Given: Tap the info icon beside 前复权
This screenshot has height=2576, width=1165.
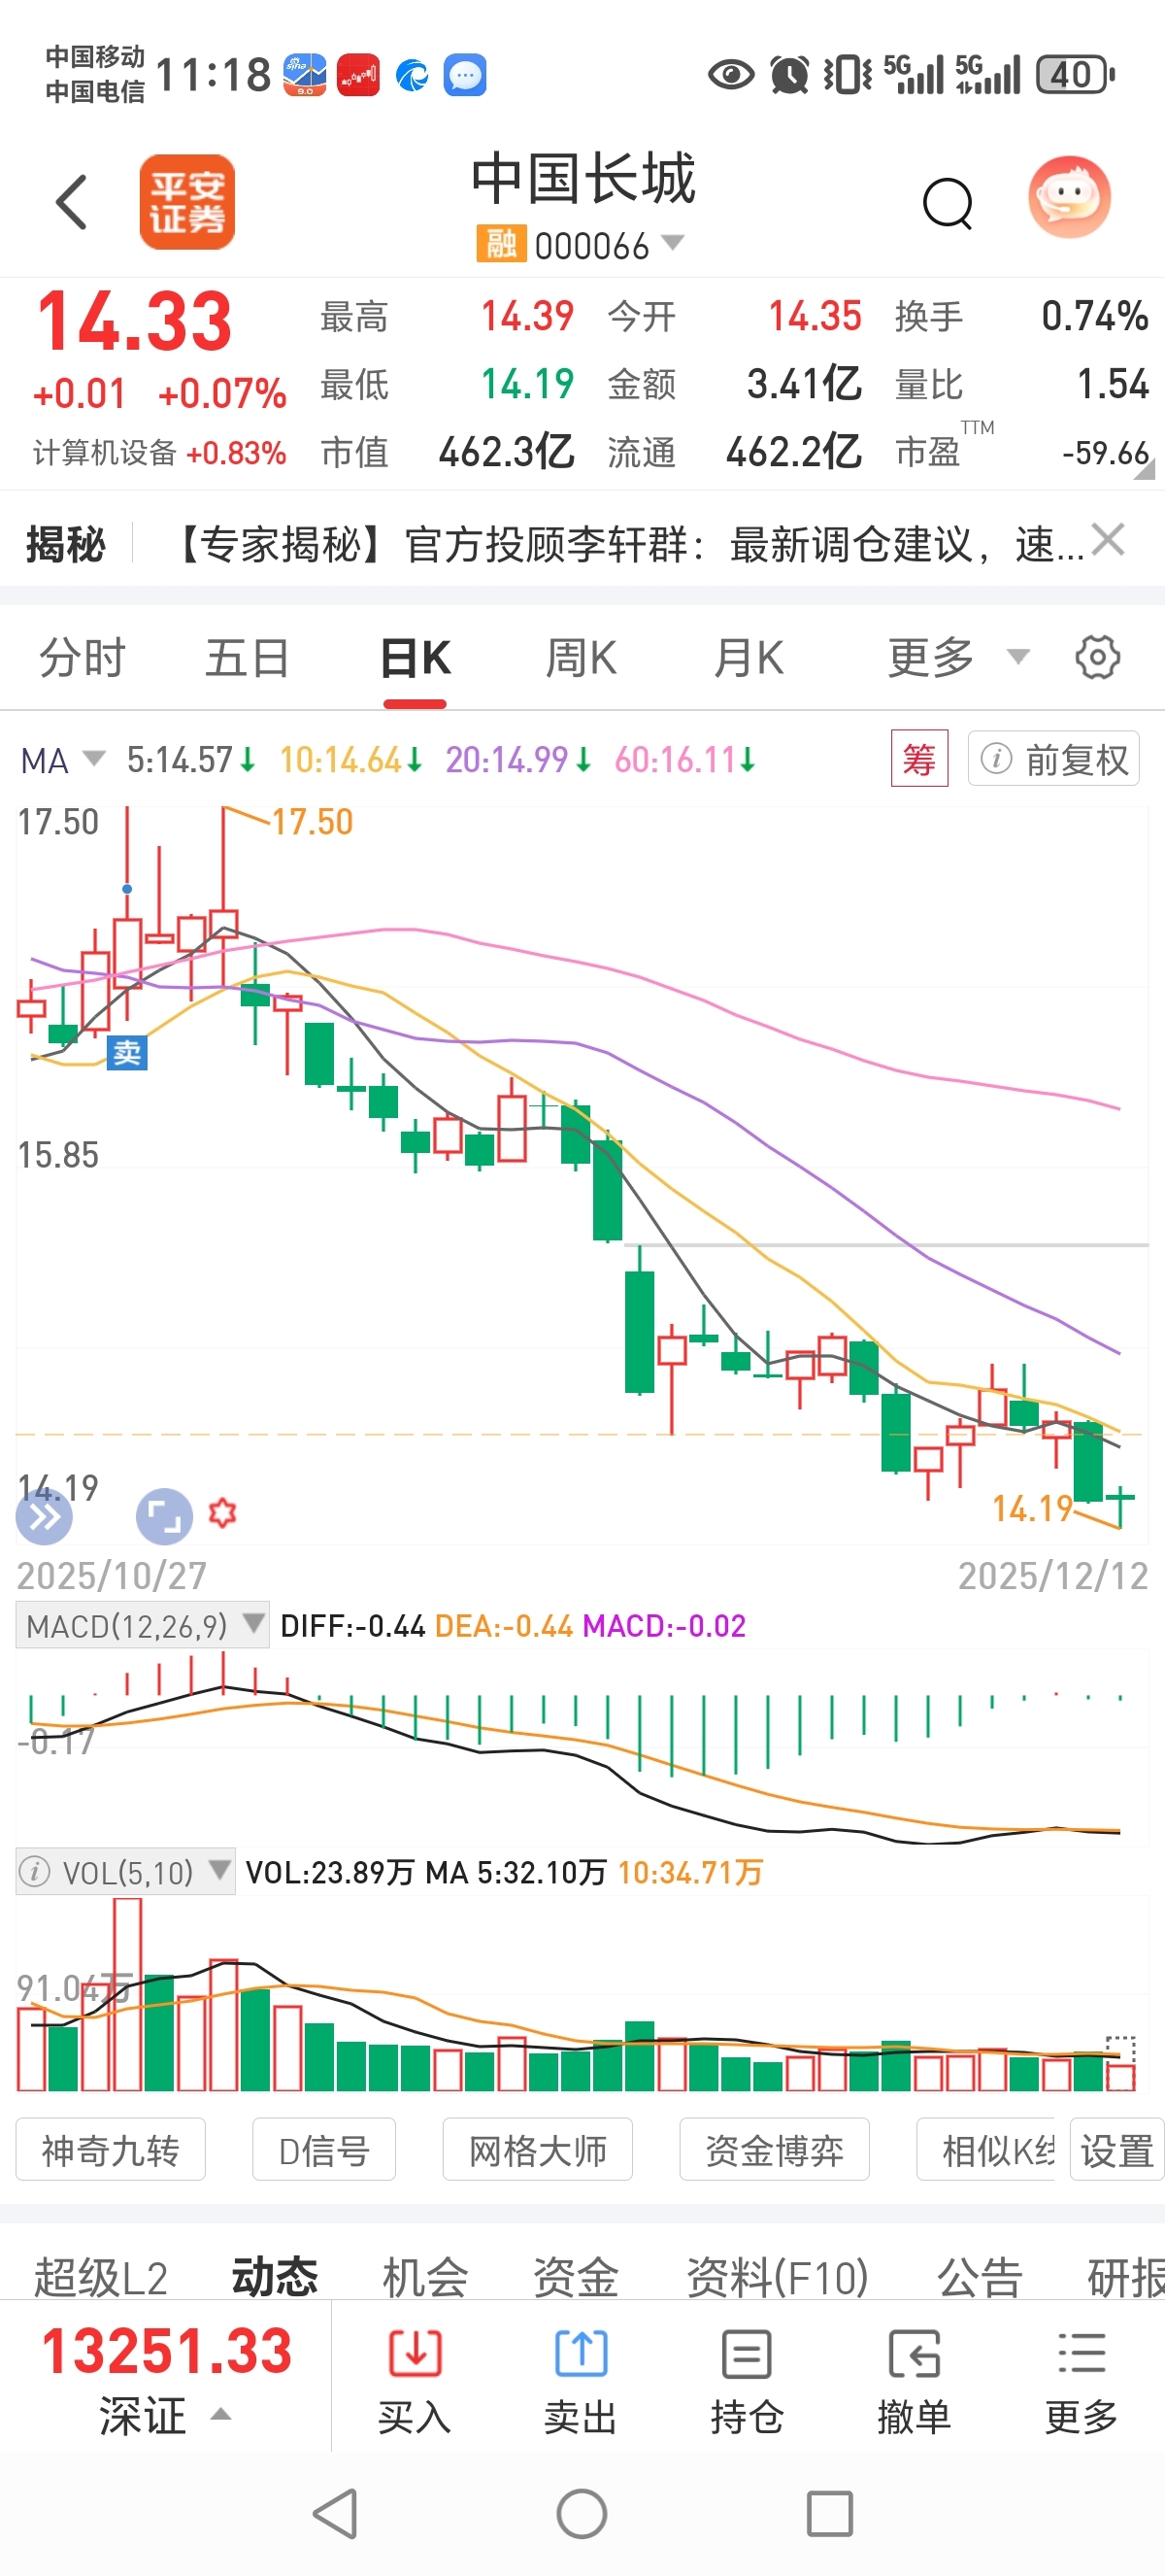Looking at the screenshot, I should point(995,759).
